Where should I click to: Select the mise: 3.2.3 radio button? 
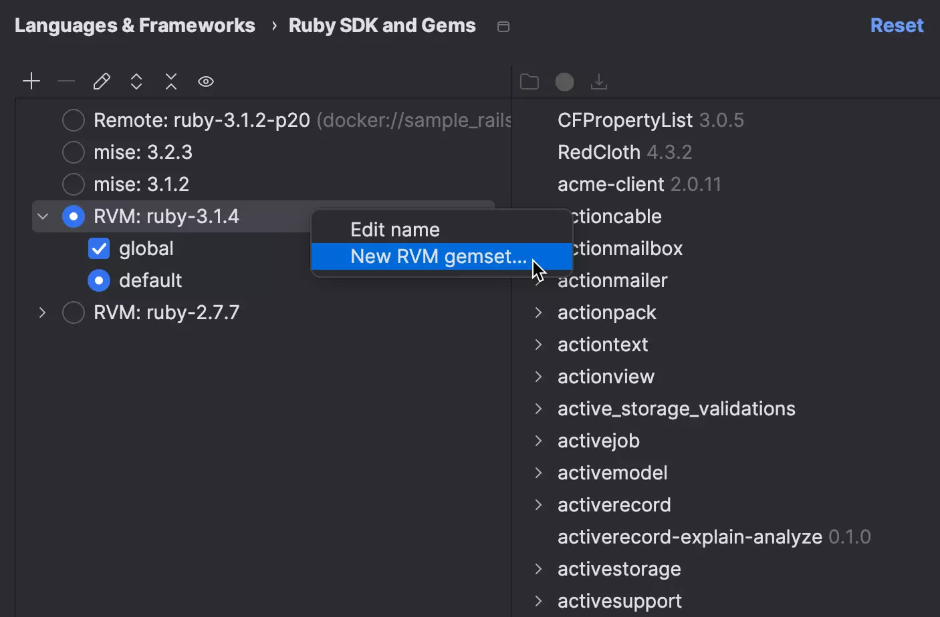[74, 153]
